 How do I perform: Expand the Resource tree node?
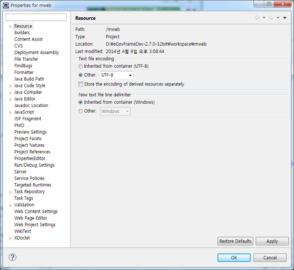click(10, 27)
